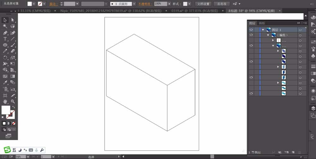The height and width of the screenshot is (159, 316).
Task: Select the Blend tool
Action: pos(13,82)
